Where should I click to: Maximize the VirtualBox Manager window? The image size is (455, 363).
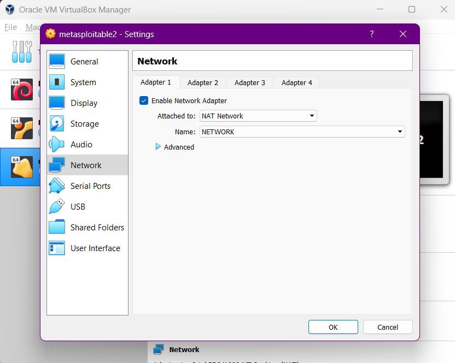point(411,10)
